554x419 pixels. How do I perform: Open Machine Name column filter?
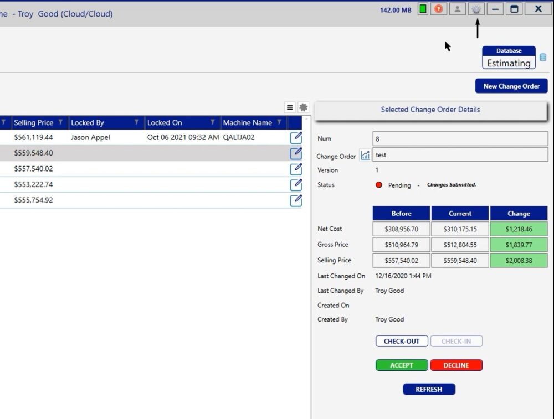[279, 122]
